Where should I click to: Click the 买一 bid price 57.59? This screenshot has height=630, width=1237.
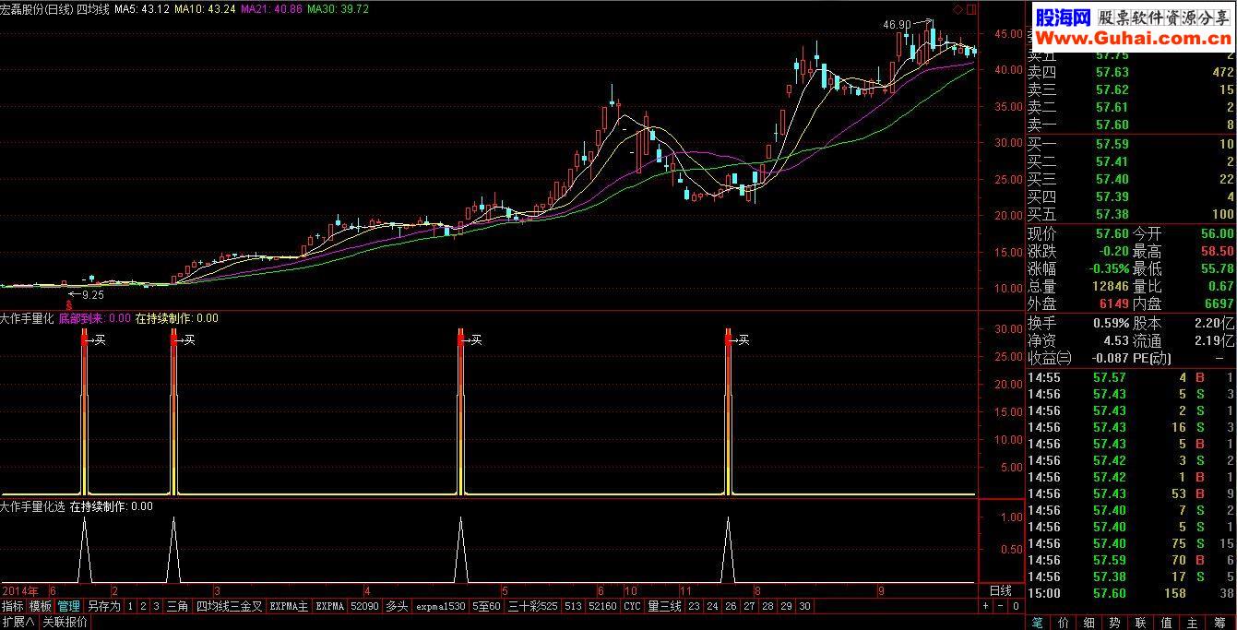pyautogui.click(x=1111, y=144)
